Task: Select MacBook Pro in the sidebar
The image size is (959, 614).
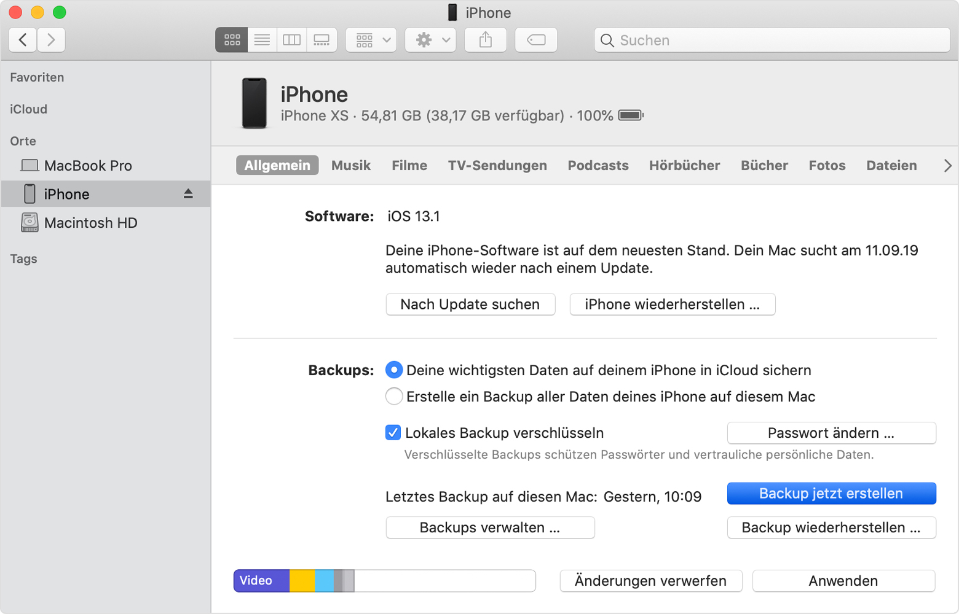Action: click(106, 165)
